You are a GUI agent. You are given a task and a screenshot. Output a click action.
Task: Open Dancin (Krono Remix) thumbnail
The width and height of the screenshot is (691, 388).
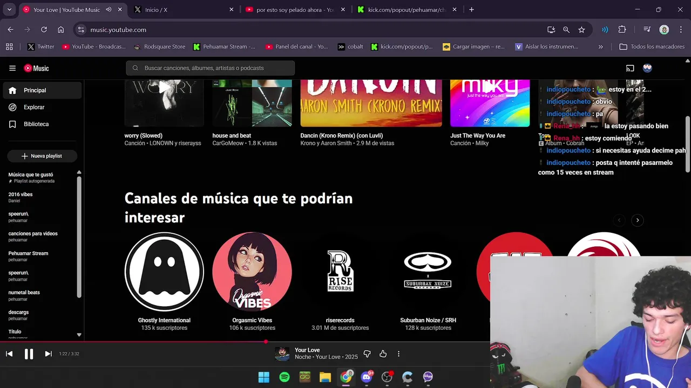pos(371,103)
